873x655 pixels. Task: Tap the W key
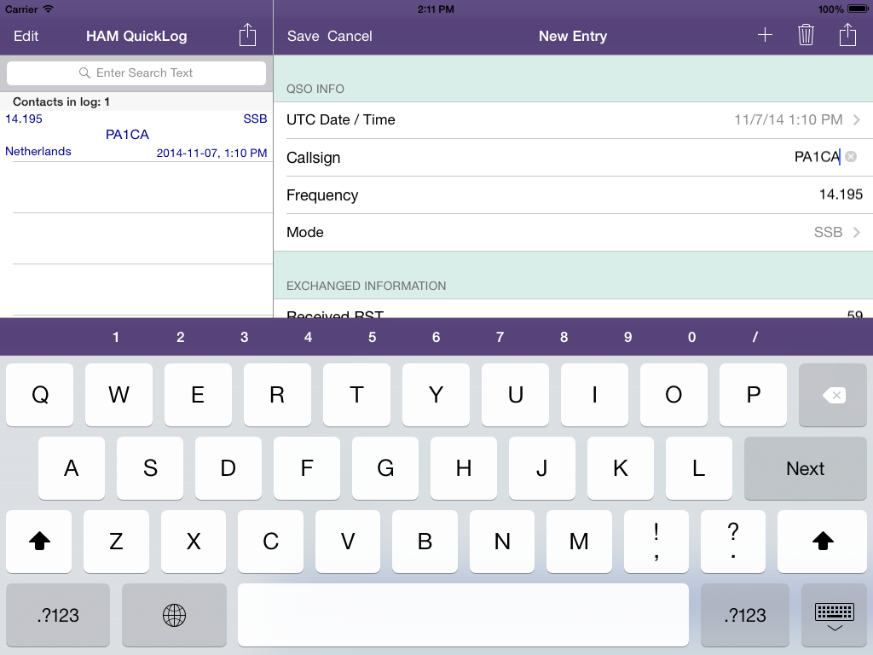click(x=119, y=395)
